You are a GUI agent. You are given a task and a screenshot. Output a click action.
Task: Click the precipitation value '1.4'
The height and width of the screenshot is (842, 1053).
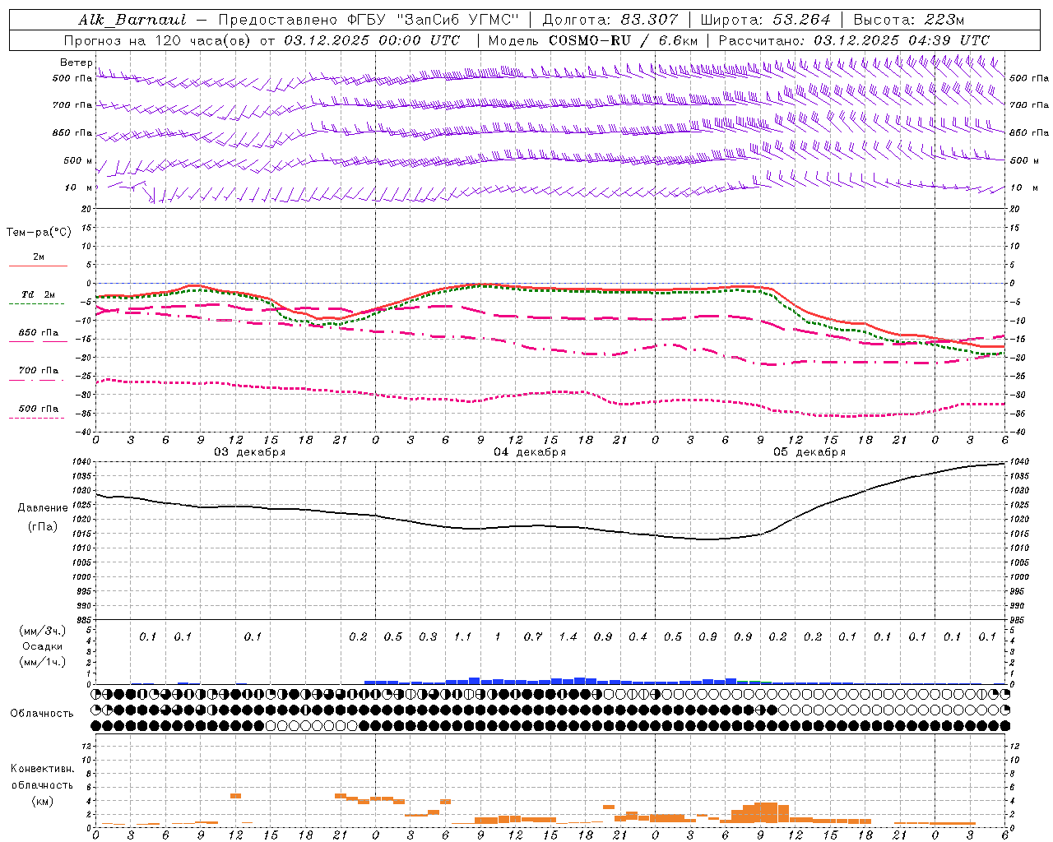(568, 636)
